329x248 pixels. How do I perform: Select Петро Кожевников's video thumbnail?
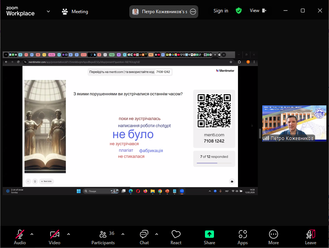click(289, 123)
